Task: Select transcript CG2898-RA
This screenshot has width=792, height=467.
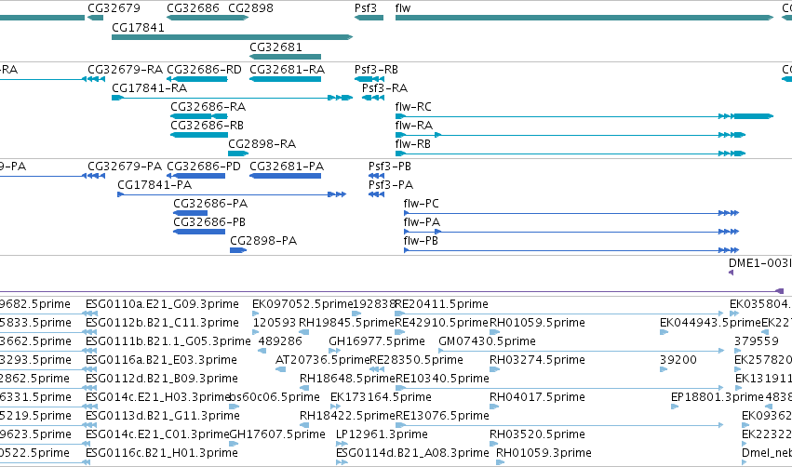Action: coord(262,144)
